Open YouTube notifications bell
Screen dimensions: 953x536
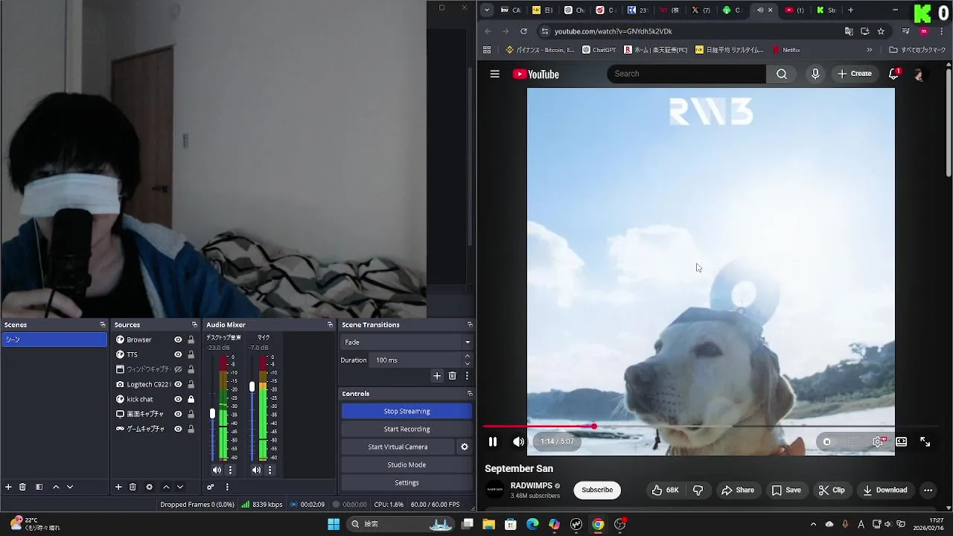coord(894,74)
